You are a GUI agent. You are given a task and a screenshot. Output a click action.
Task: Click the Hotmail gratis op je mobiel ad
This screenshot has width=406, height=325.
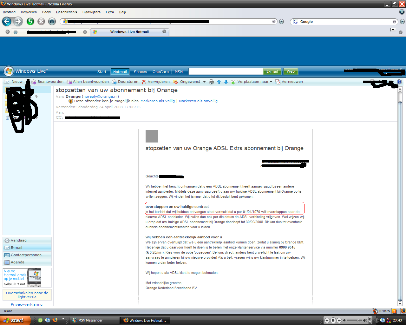[27, 278]
